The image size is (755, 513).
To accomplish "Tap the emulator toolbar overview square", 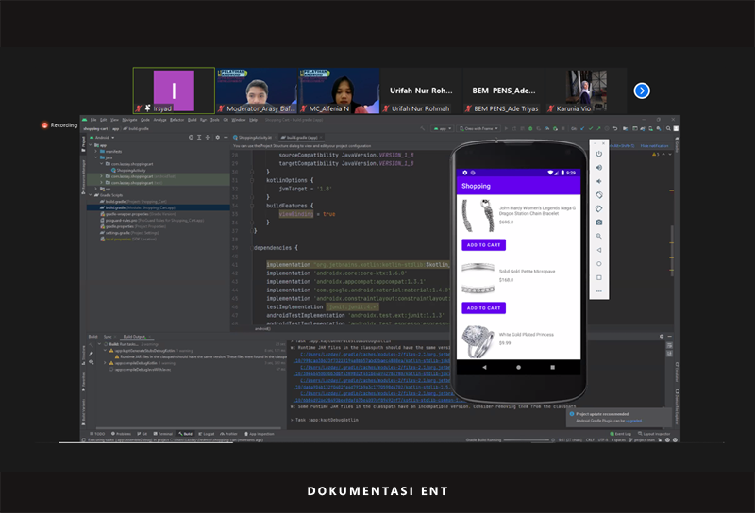I will (599, 277).
